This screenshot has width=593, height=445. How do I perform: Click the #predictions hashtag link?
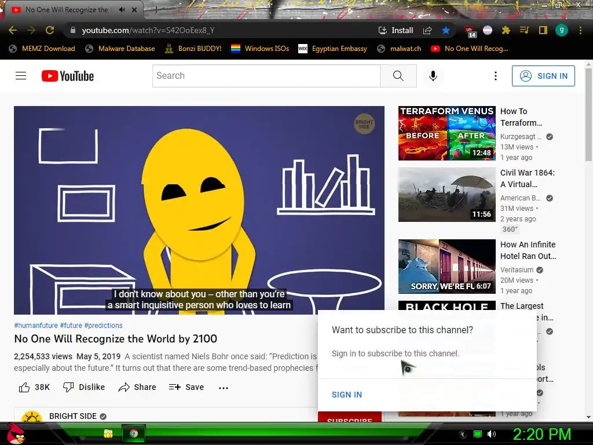[x=103, y=326]
